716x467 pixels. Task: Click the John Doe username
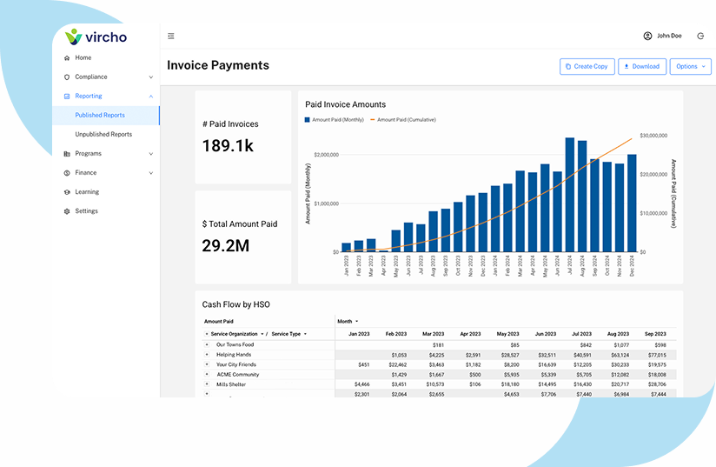(x=669, y=36)
